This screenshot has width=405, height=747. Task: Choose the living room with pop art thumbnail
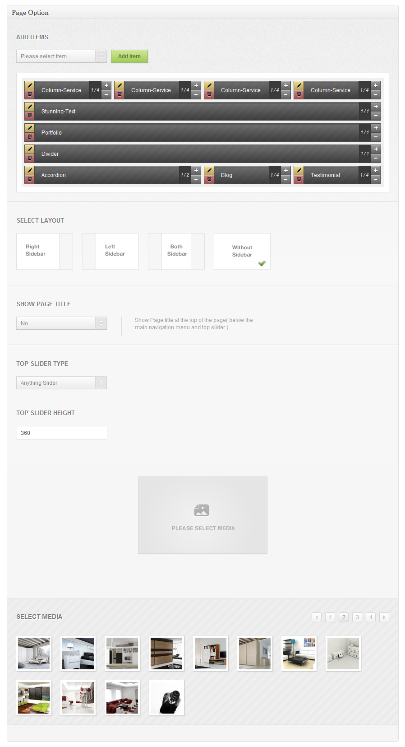click(299, 654)
